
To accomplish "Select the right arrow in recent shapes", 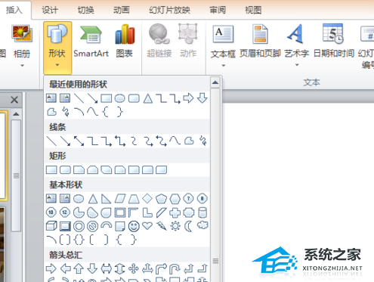I will click(188, 98).
